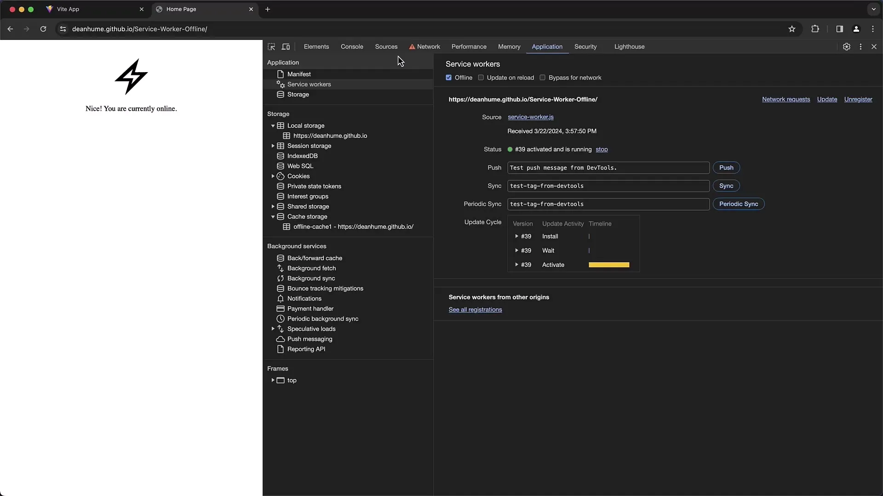883x496 pixels.
Task: Select the Network tab in DevTools
Action: pyautogui.click(x=428, y=47)
